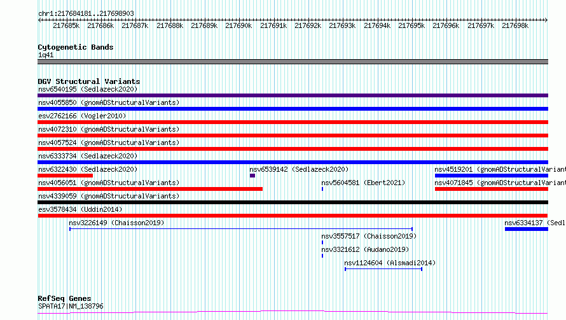Click the nsv1124604 (Alsmadi2014) label

(390, 263)
